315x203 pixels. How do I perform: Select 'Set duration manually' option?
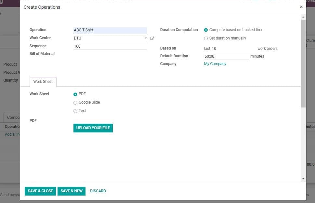[x=206, y=38]
